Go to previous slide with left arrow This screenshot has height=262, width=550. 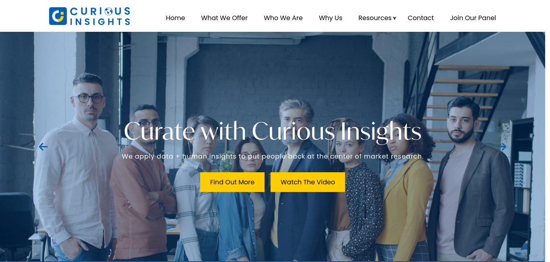(x=43, y=147)
